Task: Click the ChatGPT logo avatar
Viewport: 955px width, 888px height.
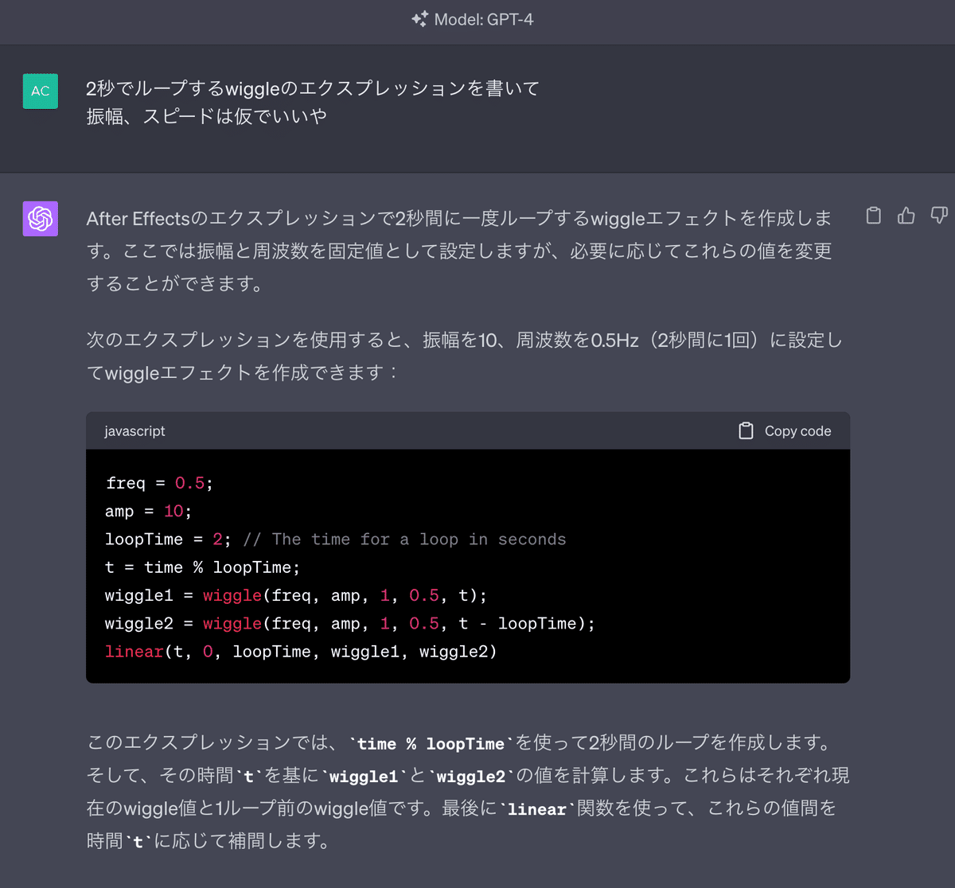Action: coord(41,218)
